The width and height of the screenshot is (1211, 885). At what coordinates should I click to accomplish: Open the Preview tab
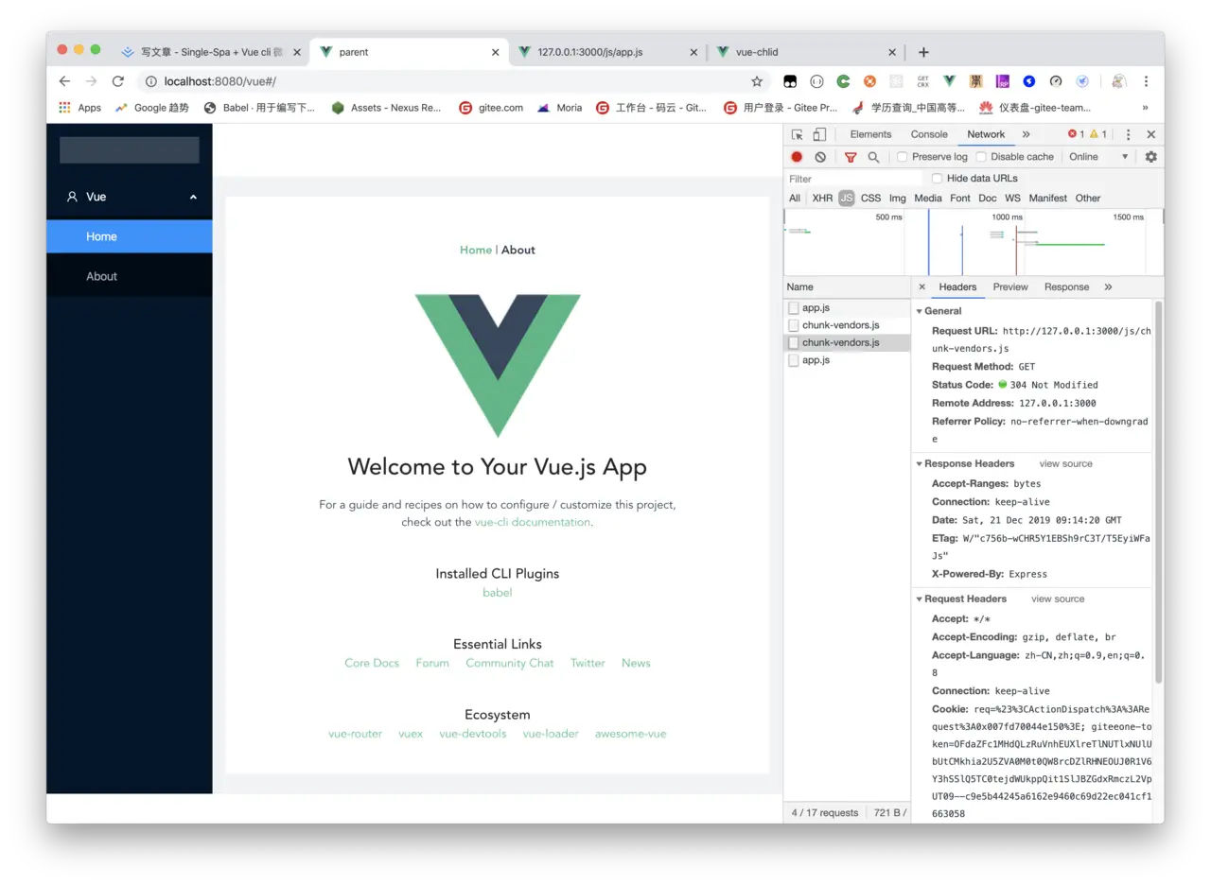[1010, 286]
